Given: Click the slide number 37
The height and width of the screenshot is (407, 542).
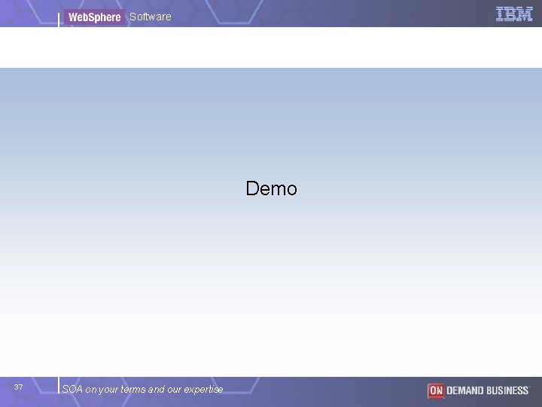Looking at the screenshot, I should [x=18, y=387].
